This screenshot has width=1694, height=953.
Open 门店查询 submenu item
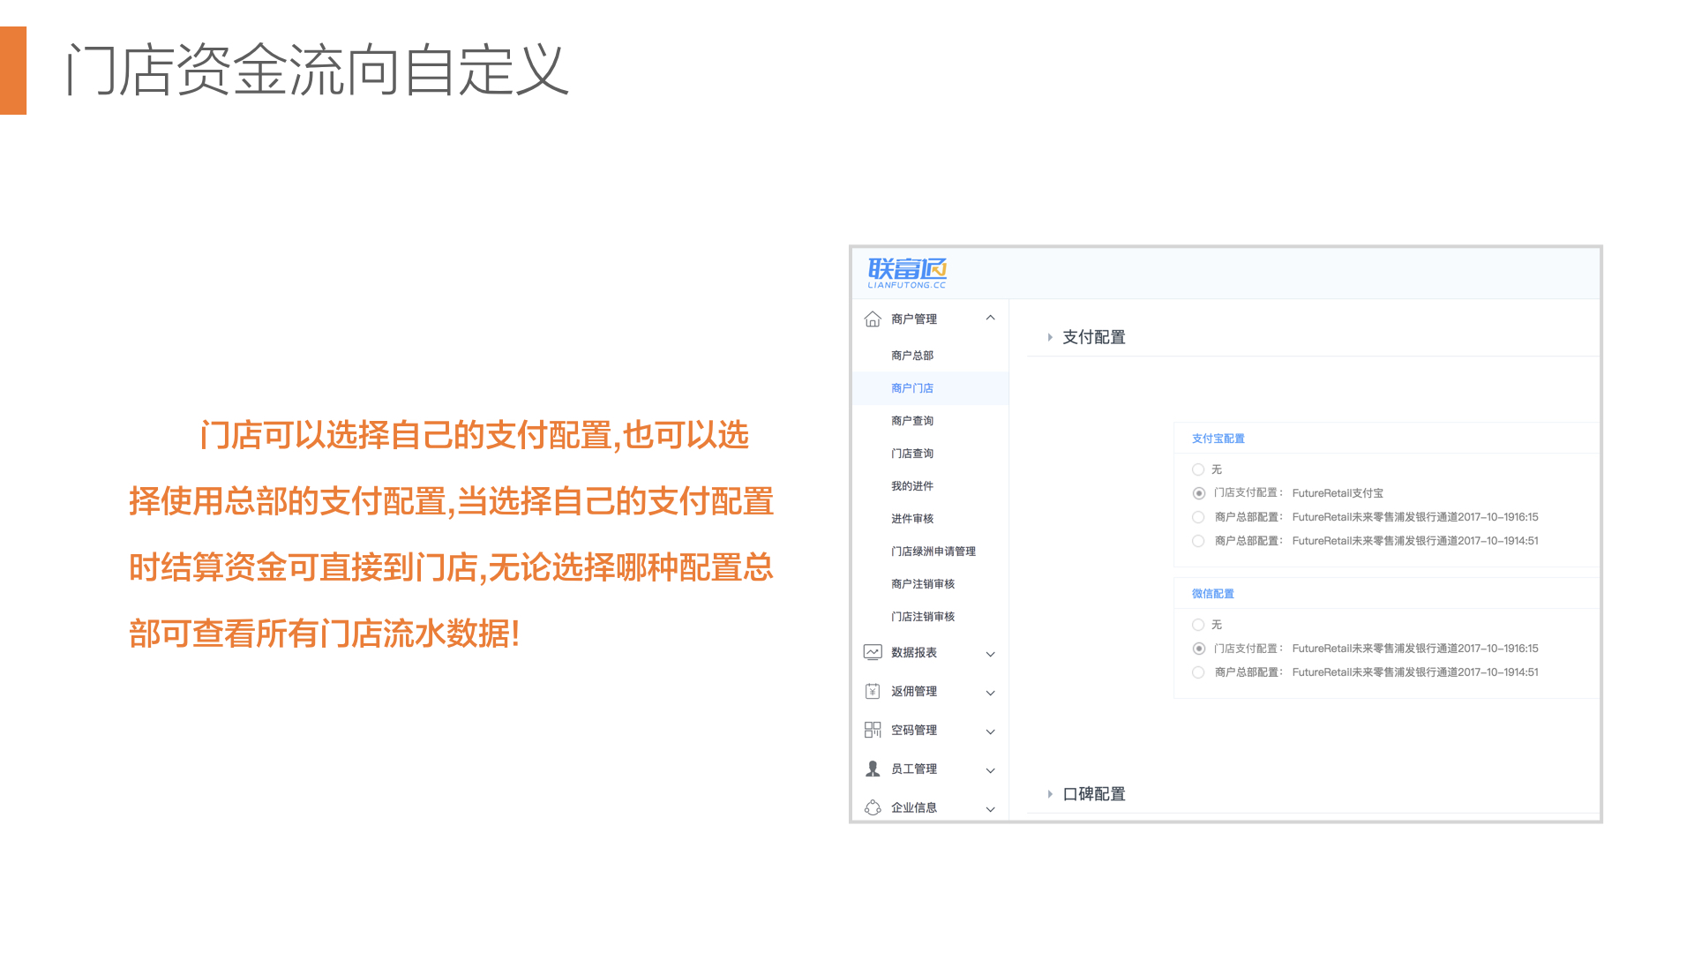(912, 454)
